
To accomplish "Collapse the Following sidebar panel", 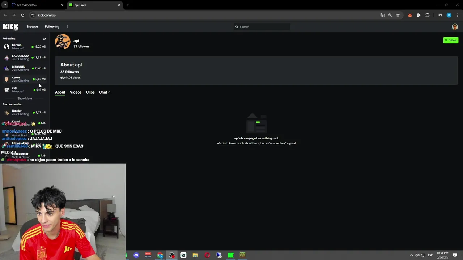I will pyautogui.click(x=44, y=39).
